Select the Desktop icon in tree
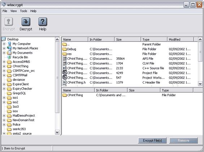 [4, 39]
